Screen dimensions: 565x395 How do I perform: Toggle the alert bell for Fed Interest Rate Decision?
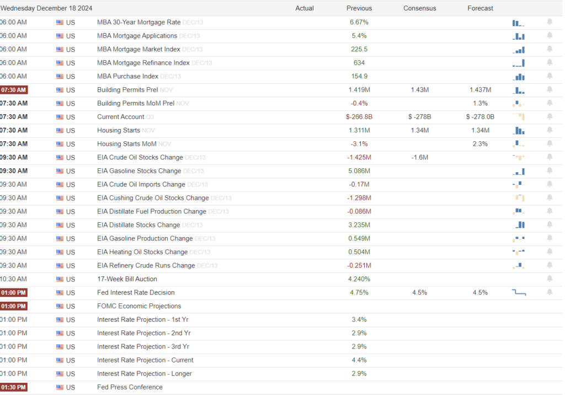click(549, 292)
